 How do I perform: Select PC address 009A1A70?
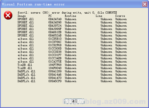point(55,78)
